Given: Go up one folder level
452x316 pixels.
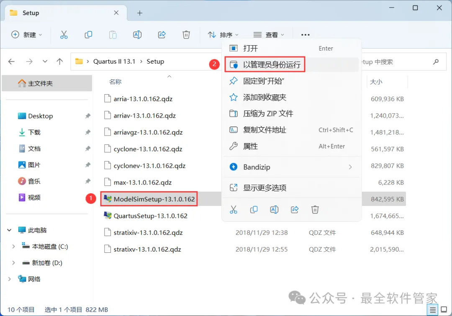Looking at the screenshot, I should (60, 62).
